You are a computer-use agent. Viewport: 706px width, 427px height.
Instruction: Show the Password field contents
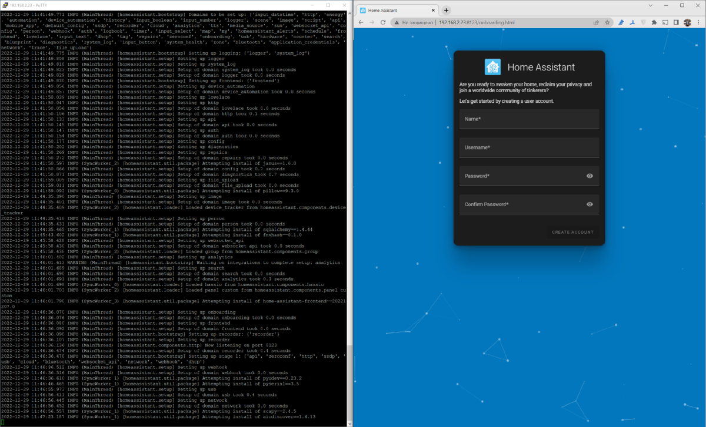point(590,176)
